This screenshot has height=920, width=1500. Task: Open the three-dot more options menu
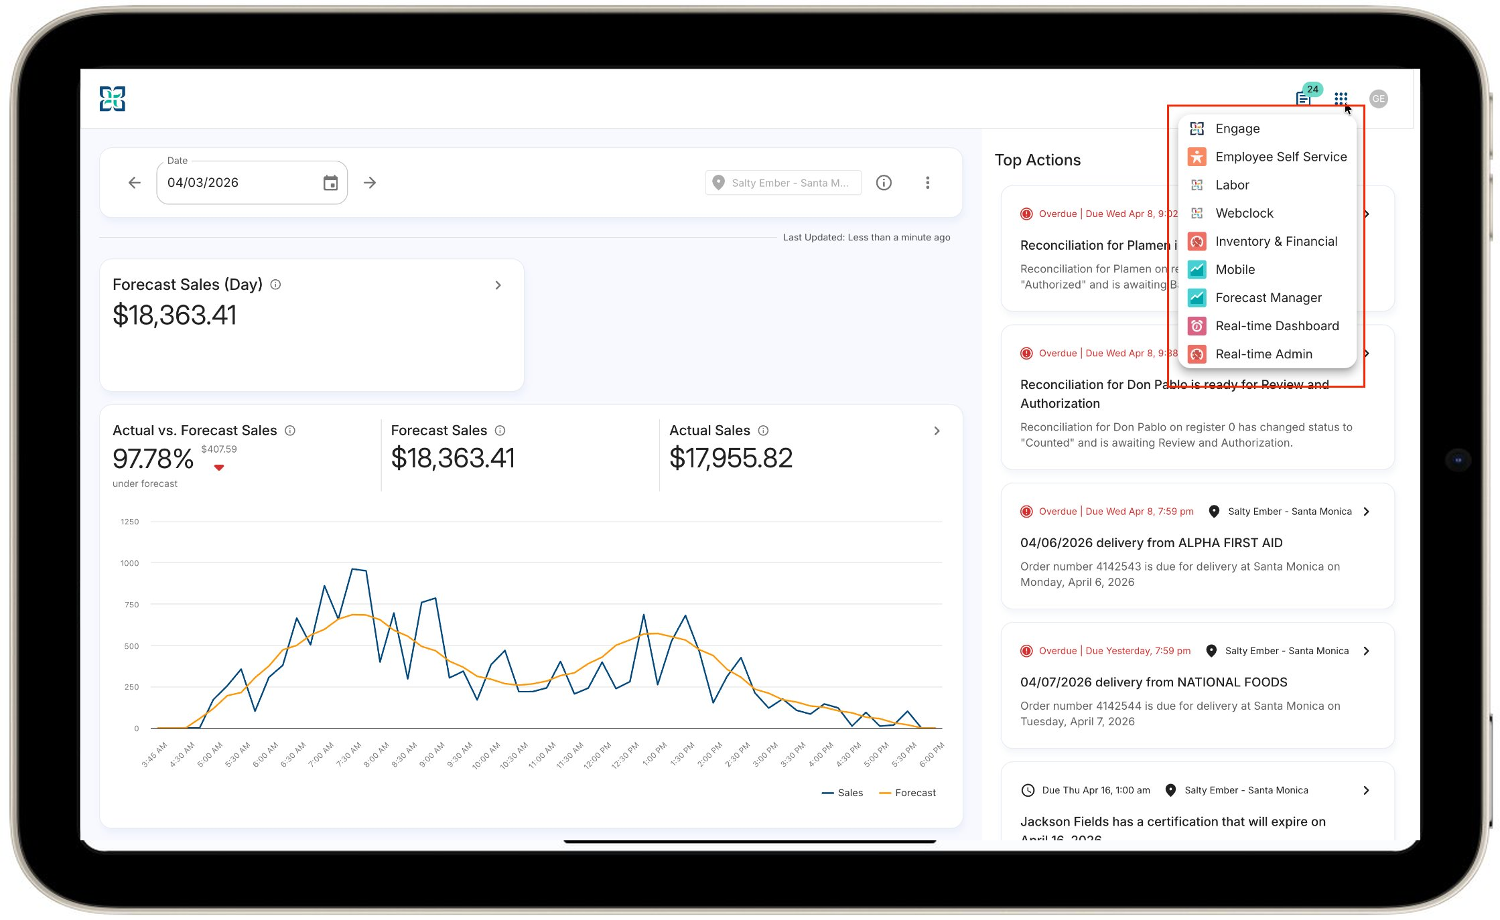(x=927, y=183)
